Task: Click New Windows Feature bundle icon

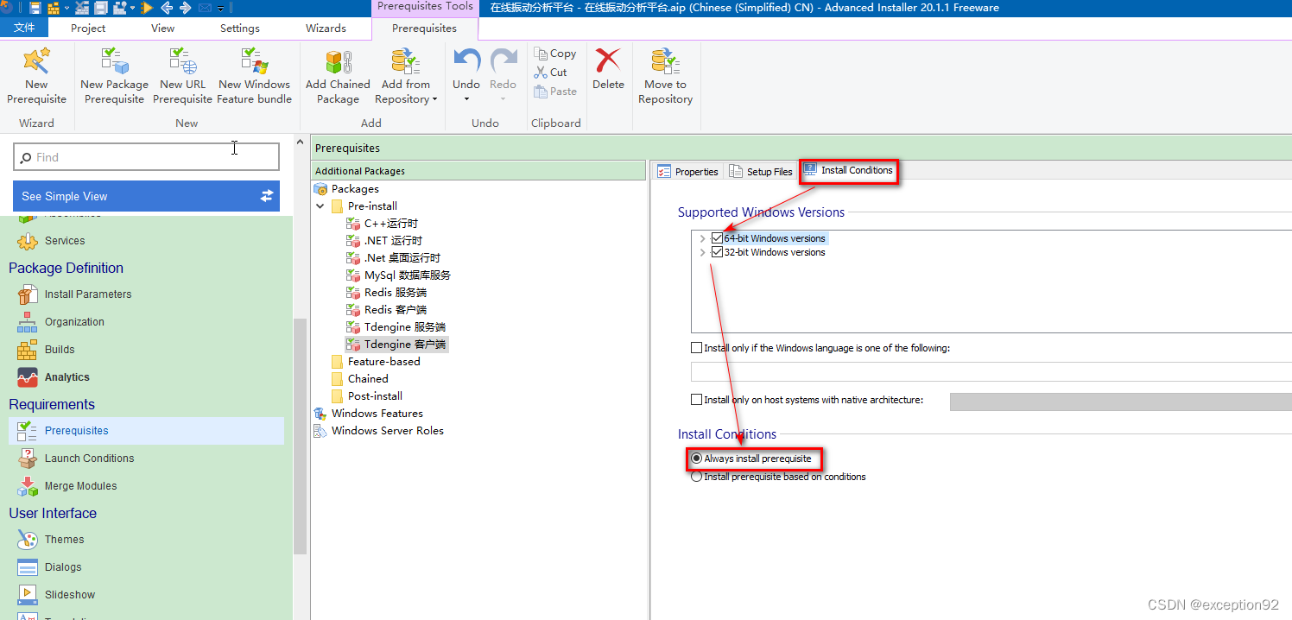Action: point(254,61)
